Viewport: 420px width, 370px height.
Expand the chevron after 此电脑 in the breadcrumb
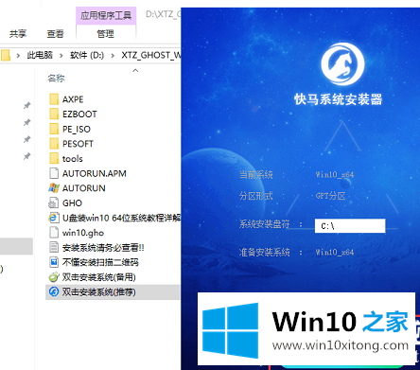[x=61, y=56]
